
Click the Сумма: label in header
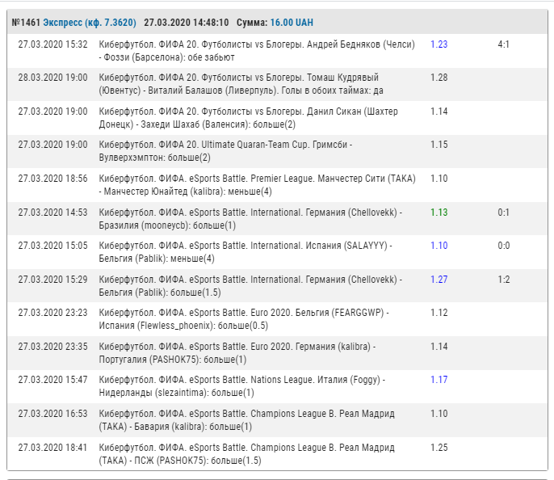point(252,23)
